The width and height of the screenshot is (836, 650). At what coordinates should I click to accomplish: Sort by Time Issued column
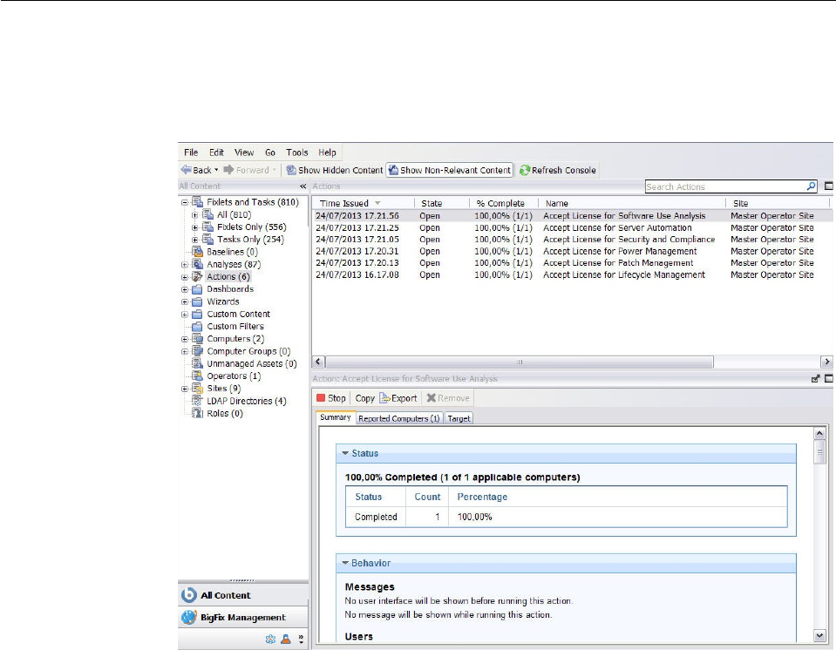point(364,204)
